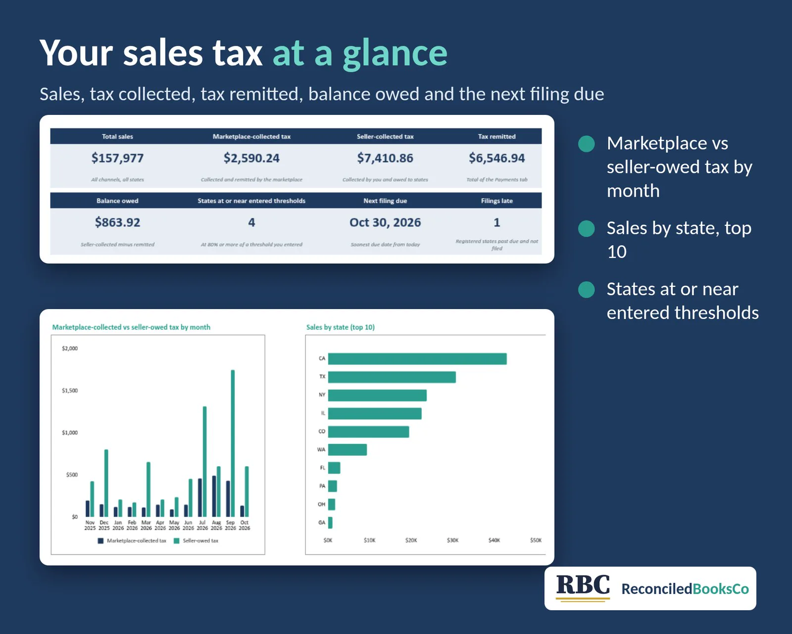Screen dimensions: 792x634
Task: Click the $50K axis label on the sales chart
Action: (536, 540)
